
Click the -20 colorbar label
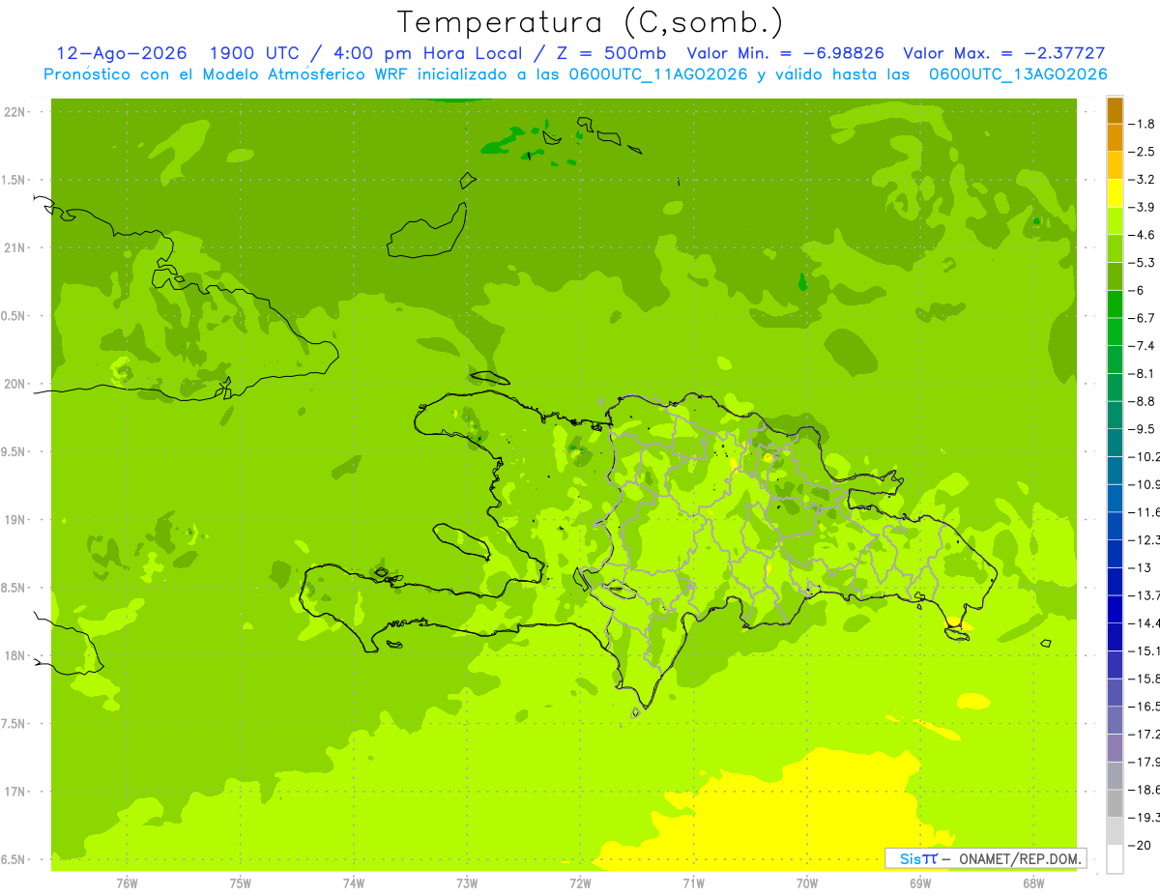tap(1141, 845)
